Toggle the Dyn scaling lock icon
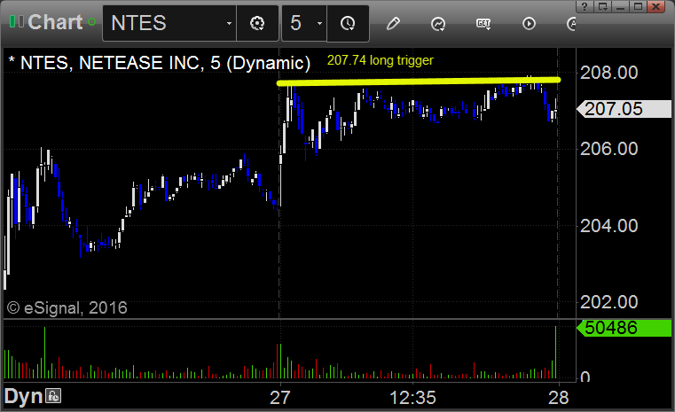Screen dimensions: 675x412 tap(53, 396)
